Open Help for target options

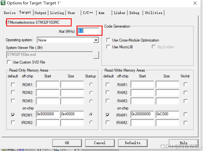tap(184, 143)
